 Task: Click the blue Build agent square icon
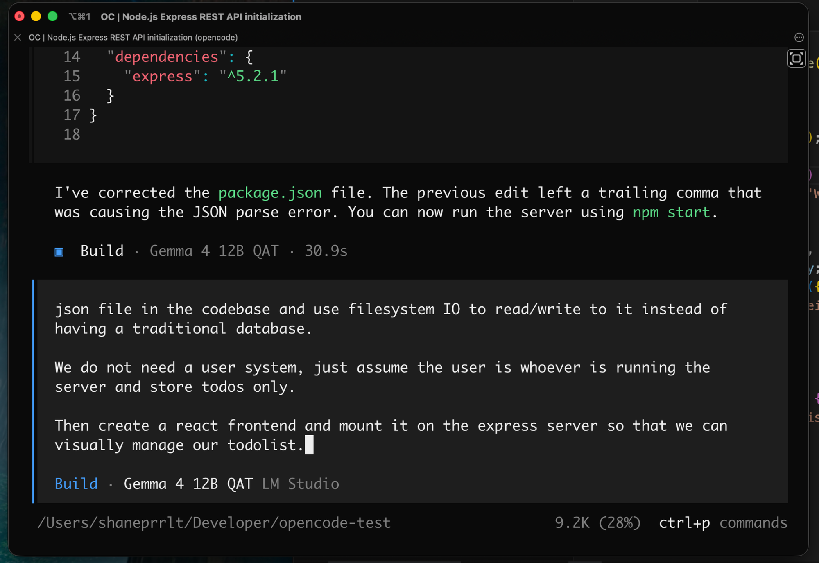[59, 251]
